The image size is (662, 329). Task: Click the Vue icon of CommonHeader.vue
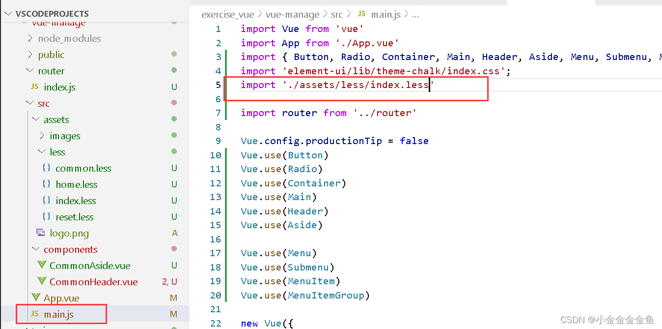42,282
